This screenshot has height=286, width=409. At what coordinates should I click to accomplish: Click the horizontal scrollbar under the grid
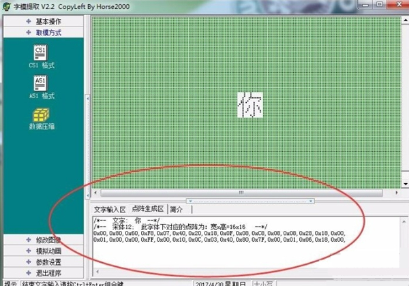(x=241, y=193)
